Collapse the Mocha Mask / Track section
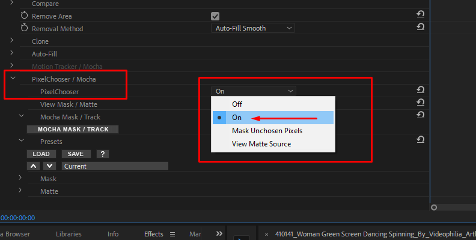 pyautogui.click(x=21, y=116)
